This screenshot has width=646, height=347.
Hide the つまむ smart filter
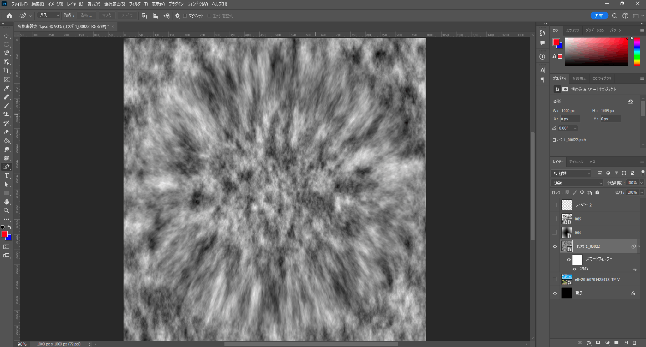point(574,269)
